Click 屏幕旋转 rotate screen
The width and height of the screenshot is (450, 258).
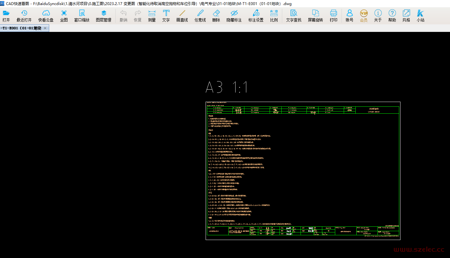click(x=316, y=16)
